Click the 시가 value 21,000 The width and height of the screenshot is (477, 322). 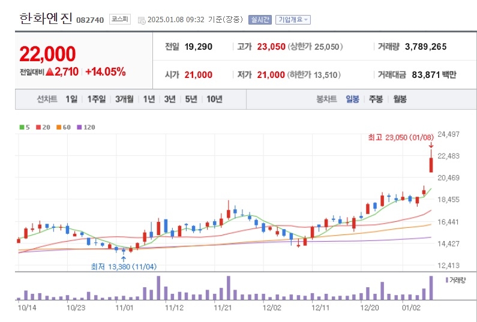pyautogui.click(x=199, y=75)
